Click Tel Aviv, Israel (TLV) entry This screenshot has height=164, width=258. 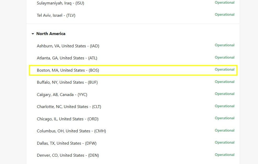56,15
